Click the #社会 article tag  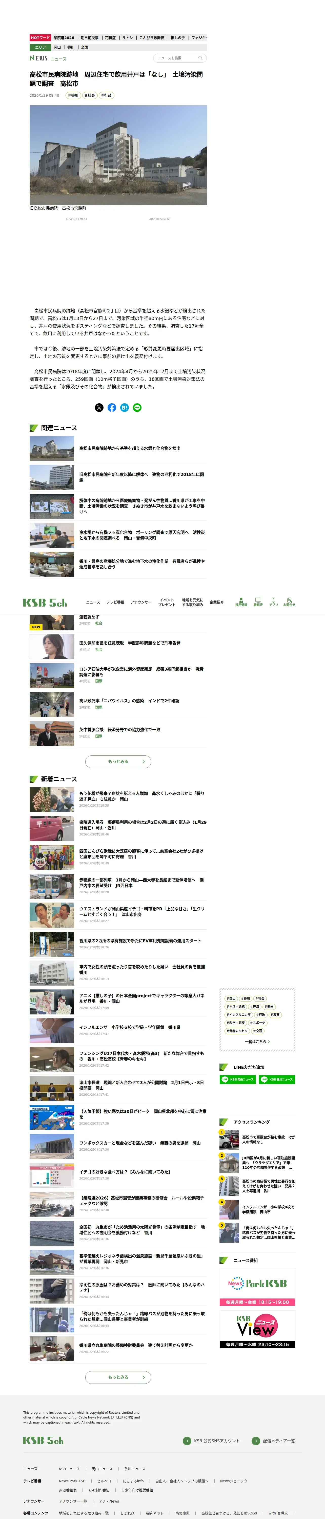point(90,95)
